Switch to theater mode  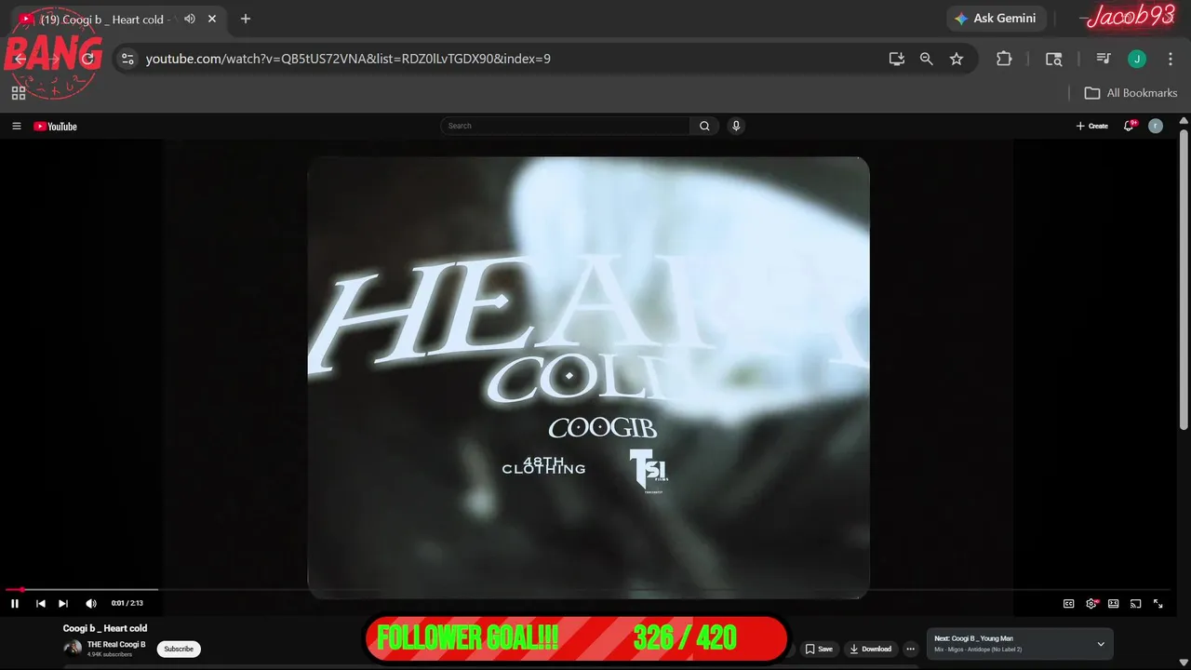(1114, 604)
